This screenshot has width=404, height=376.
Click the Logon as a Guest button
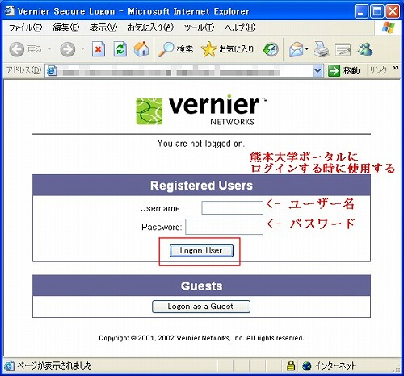coord(201,307)
